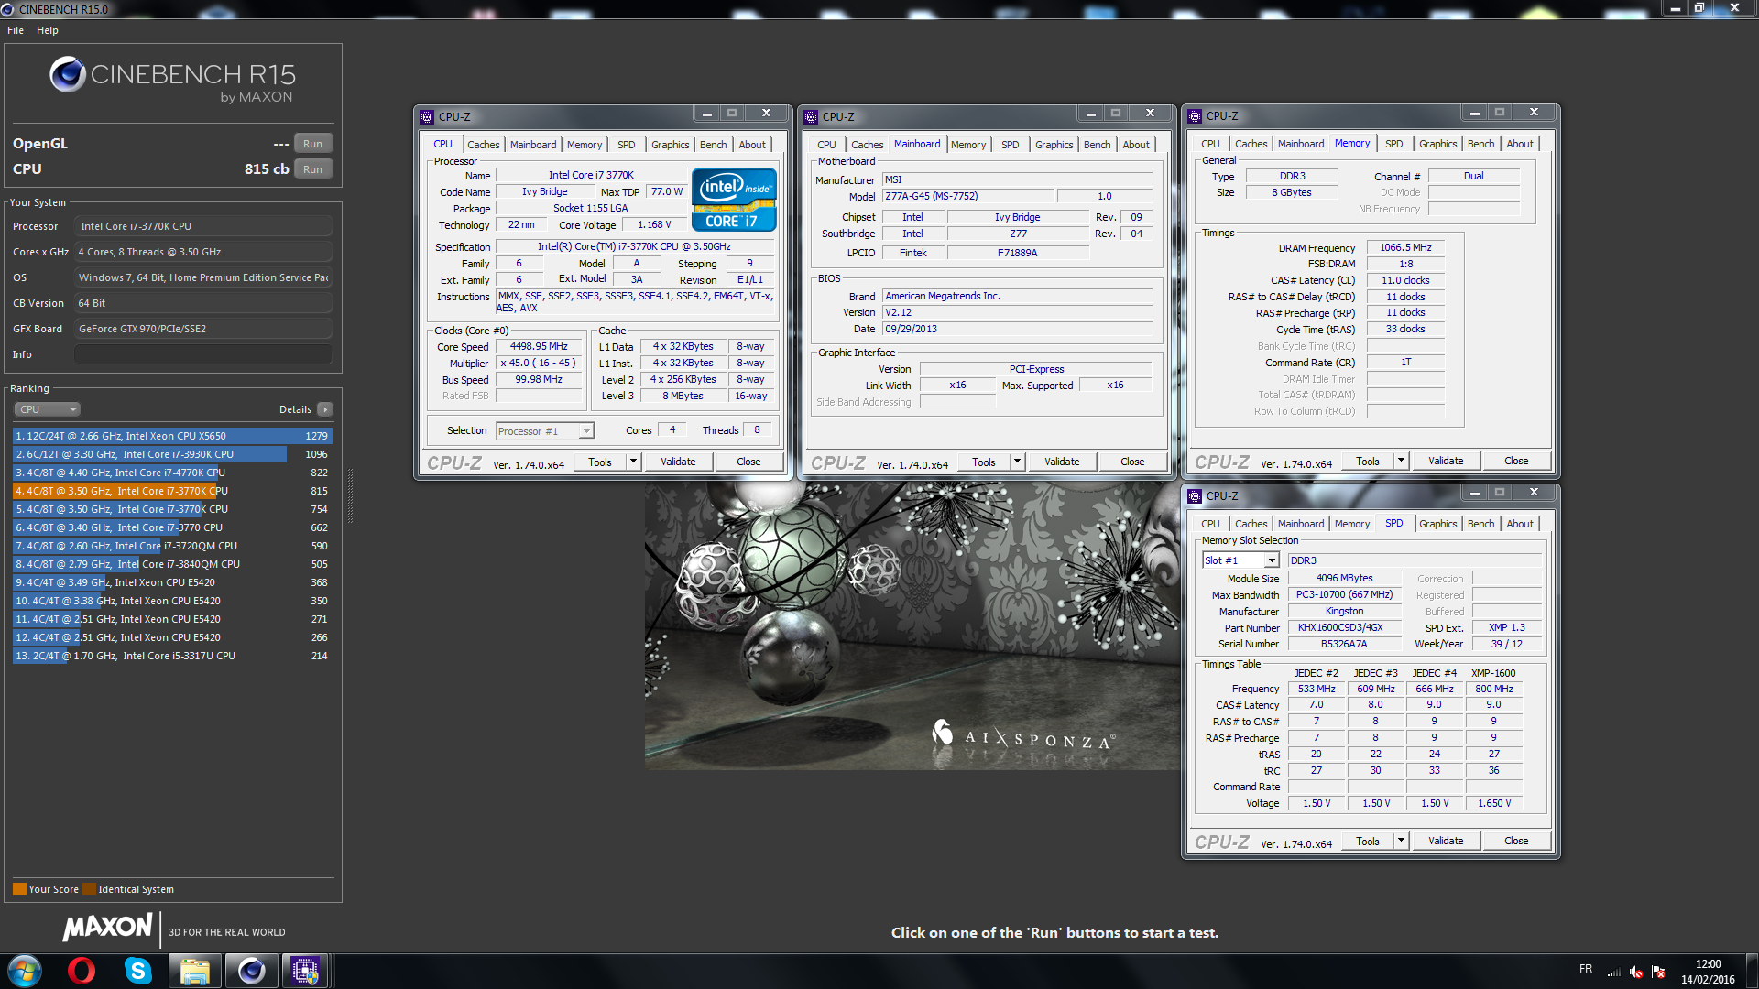Click the Action Center flag tray icon

pyautogui.click(x=1658, y=972)
